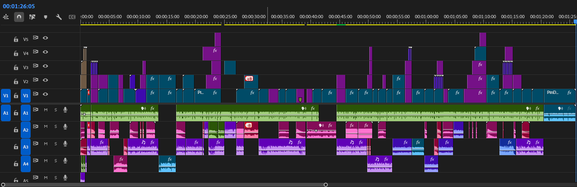577x187 pixels.
Task: Toggle sync lock on track V2
Action: pyautogui.click(x=36, y=80)
